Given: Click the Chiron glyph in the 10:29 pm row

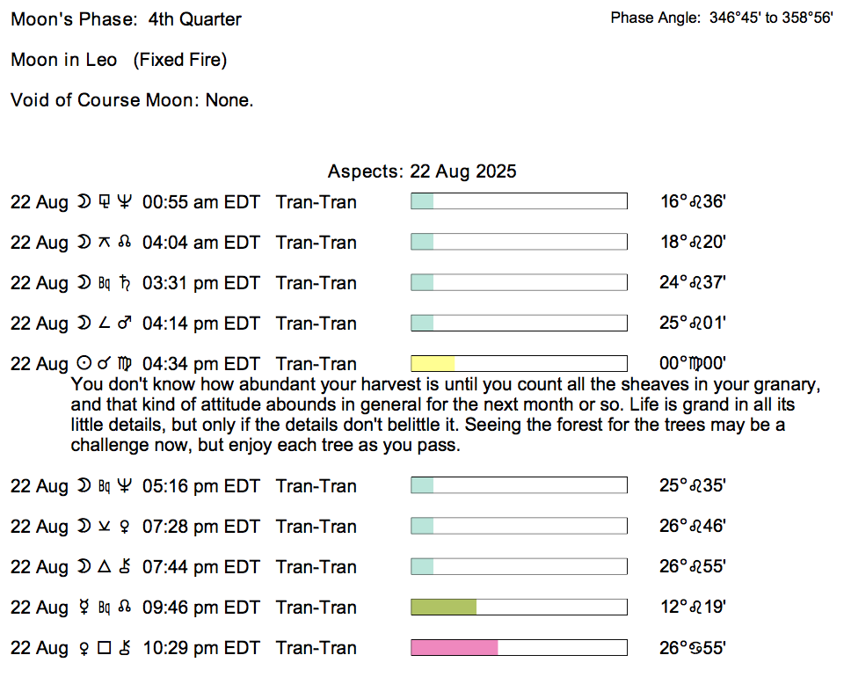Looking at the screenshot, I should pos(124,648).
